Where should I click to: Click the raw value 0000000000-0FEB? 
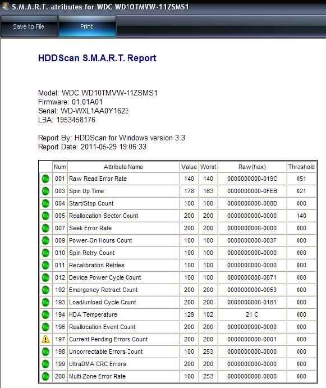(x=252, y=191)
